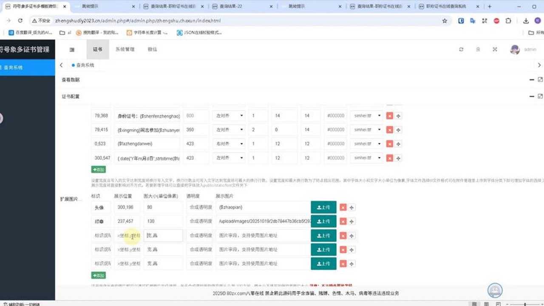
Task: Reload the page with the browser refresh icon
Action: (20, 20)
